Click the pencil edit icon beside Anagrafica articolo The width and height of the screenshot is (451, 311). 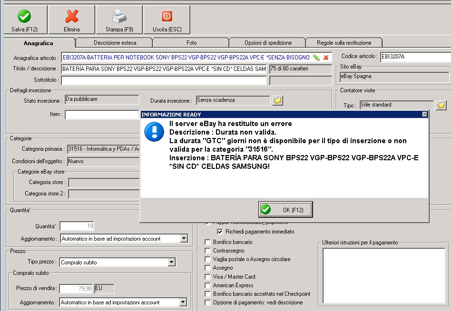(x=316, y=58)
